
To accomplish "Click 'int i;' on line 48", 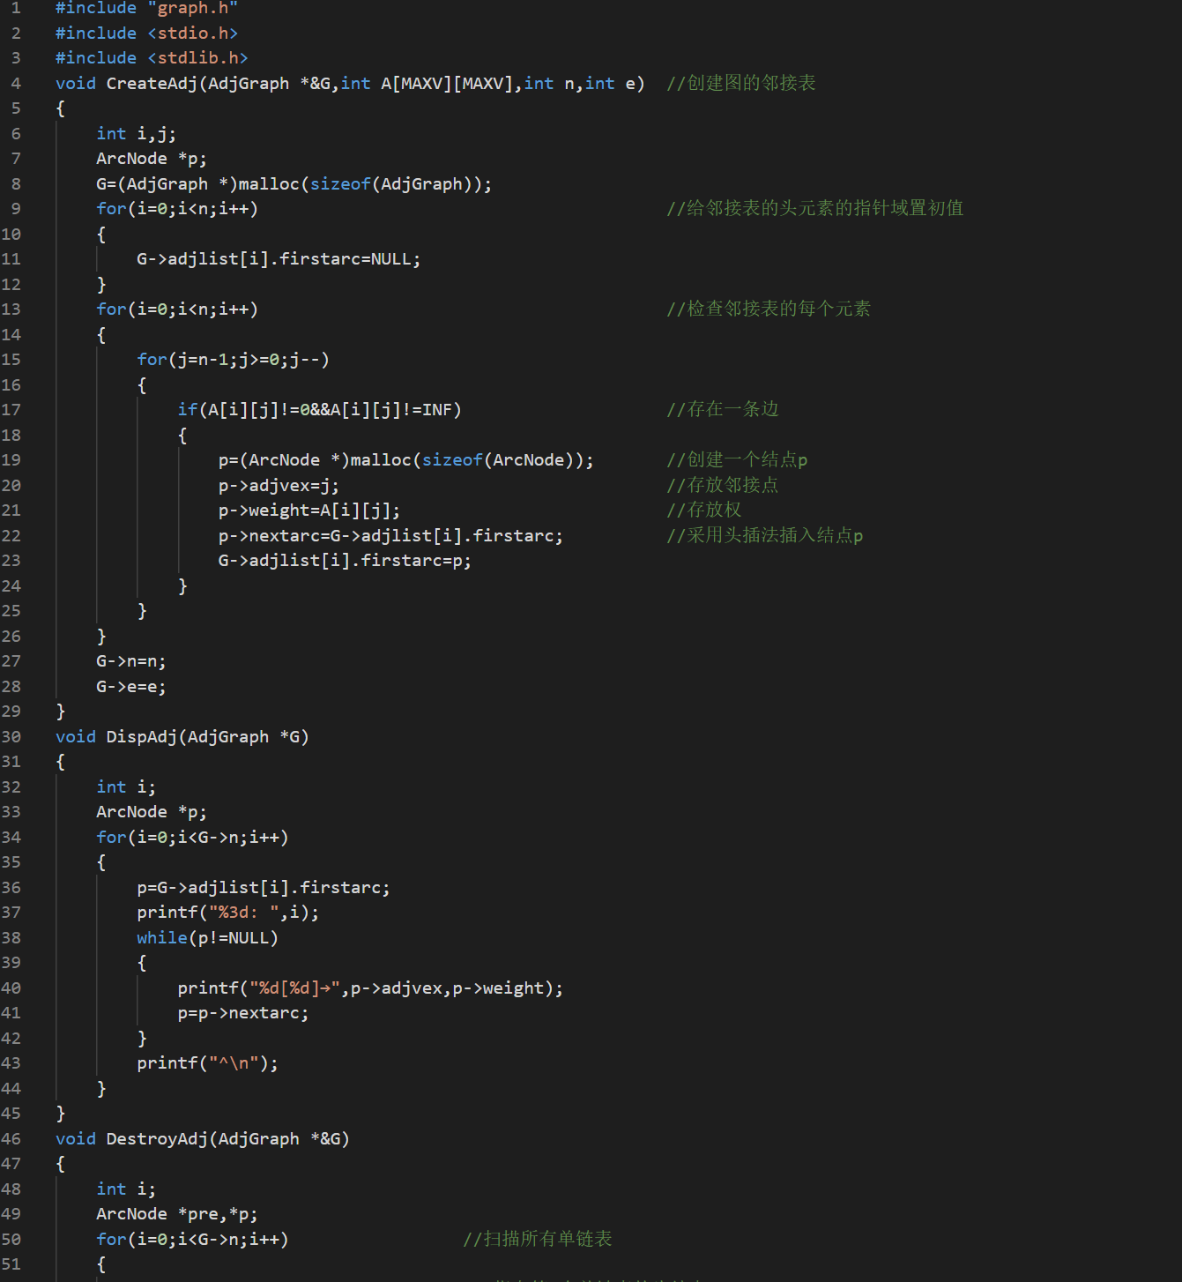I will [x=126, y=1189].
